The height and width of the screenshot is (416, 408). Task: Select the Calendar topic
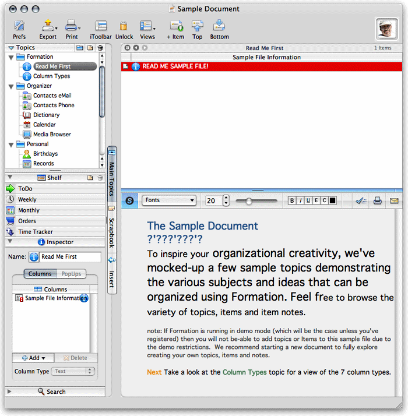click(44, 125)
